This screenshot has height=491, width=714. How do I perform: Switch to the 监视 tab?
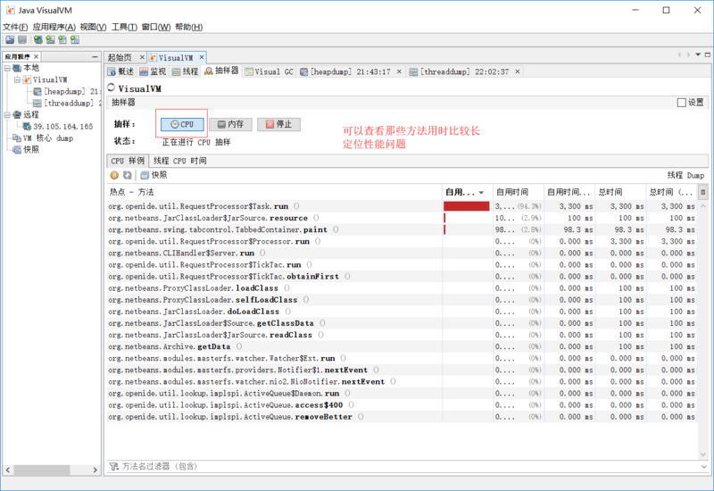pyautogui.click(x=153, y=71)
